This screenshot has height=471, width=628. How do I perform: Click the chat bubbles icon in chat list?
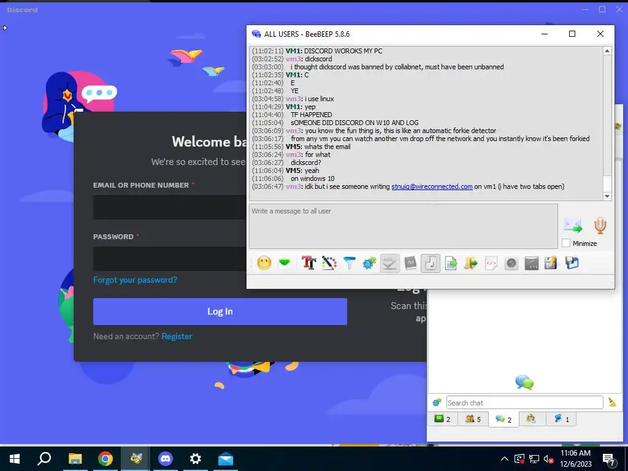coord(524,383)
